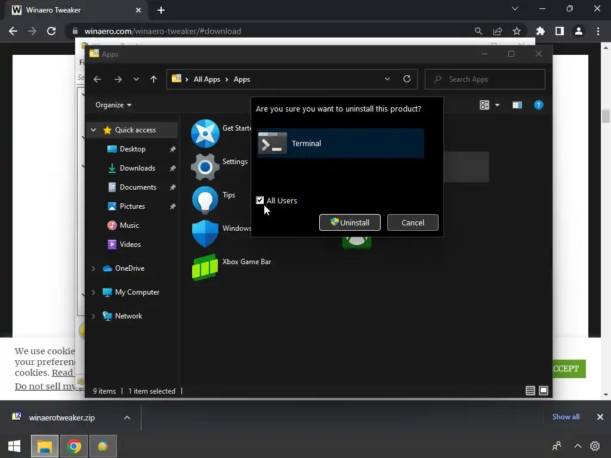The width and height of the screenshot is (611, 458).
Task: Open Chrome from taskbar
Action: point(74,446)
